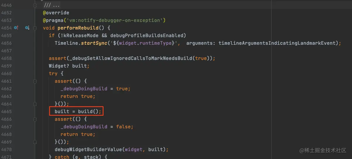Click line number 4658 in the gutter
Viewport: 352px width, 159px height.
click(6, 58)
